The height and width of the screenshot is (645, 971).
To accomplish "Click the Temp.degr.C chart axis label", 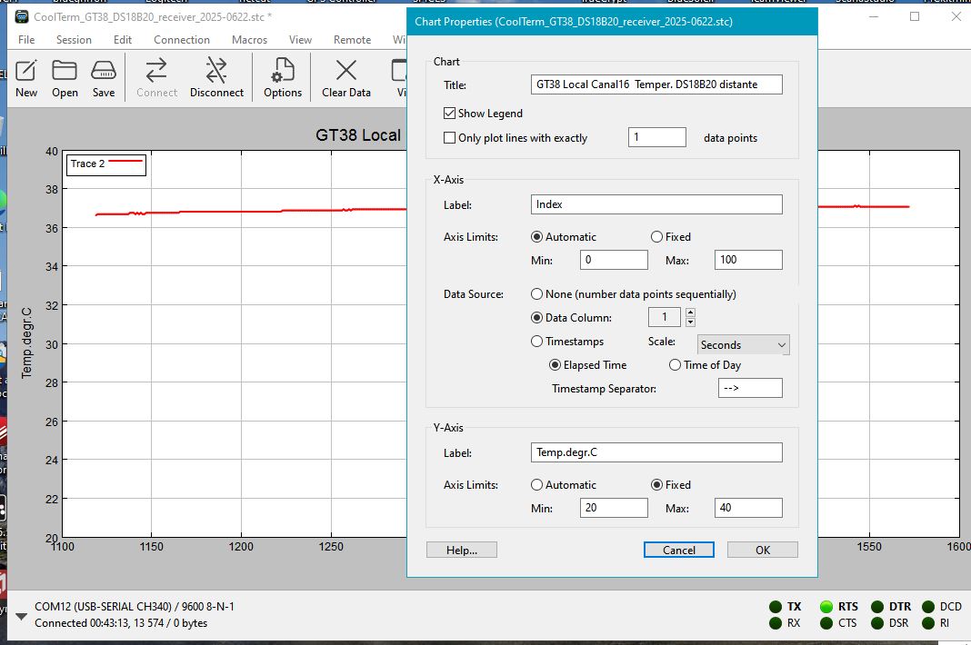I will coord(26,342).
